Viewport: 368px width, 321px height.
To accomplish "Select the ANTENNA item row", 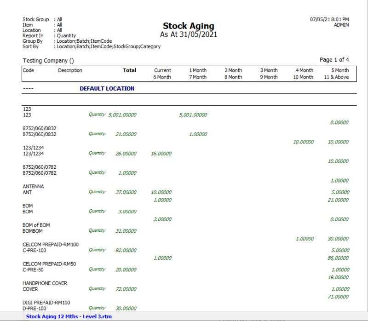I will point(33,186).
